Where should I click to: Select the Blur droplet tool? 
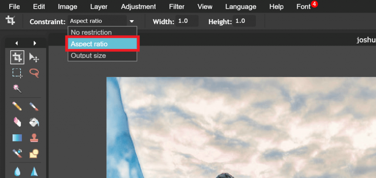[x=17, y=171]
